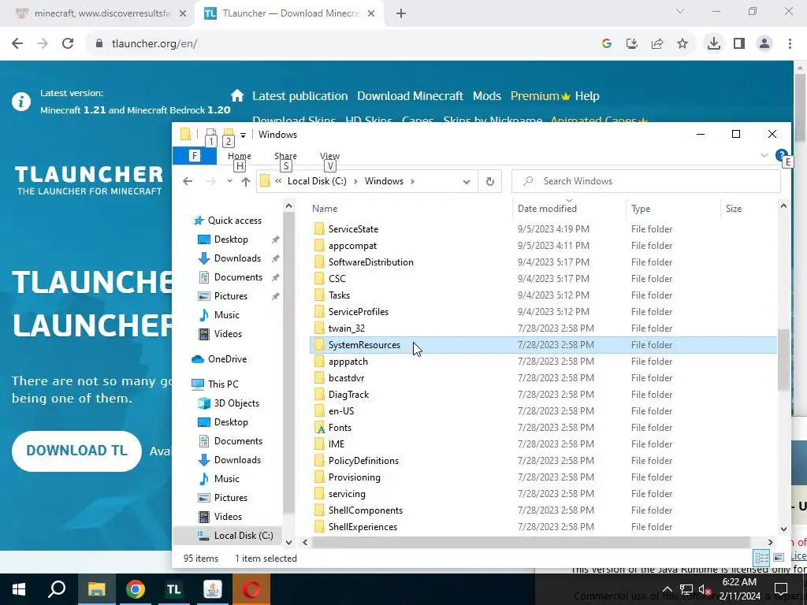Select the twain_32 folder
Screen dimensions: 807x605
347,328
